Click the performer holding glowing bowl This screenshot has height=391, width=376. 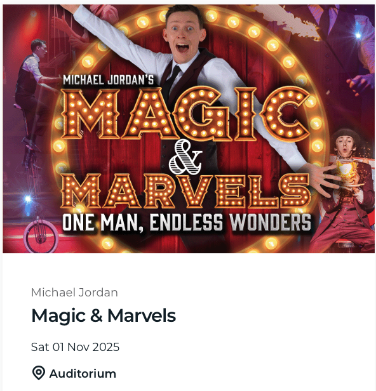(346, 191)
